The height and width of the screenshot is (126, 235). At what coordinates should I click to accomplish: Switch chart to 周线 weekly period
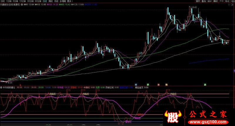[x=50, y=1]
